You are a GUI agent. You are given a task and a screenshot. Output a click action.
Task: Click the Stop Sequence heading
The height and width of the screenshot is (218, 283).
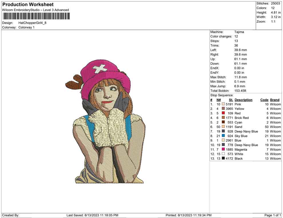pos(222,95)
